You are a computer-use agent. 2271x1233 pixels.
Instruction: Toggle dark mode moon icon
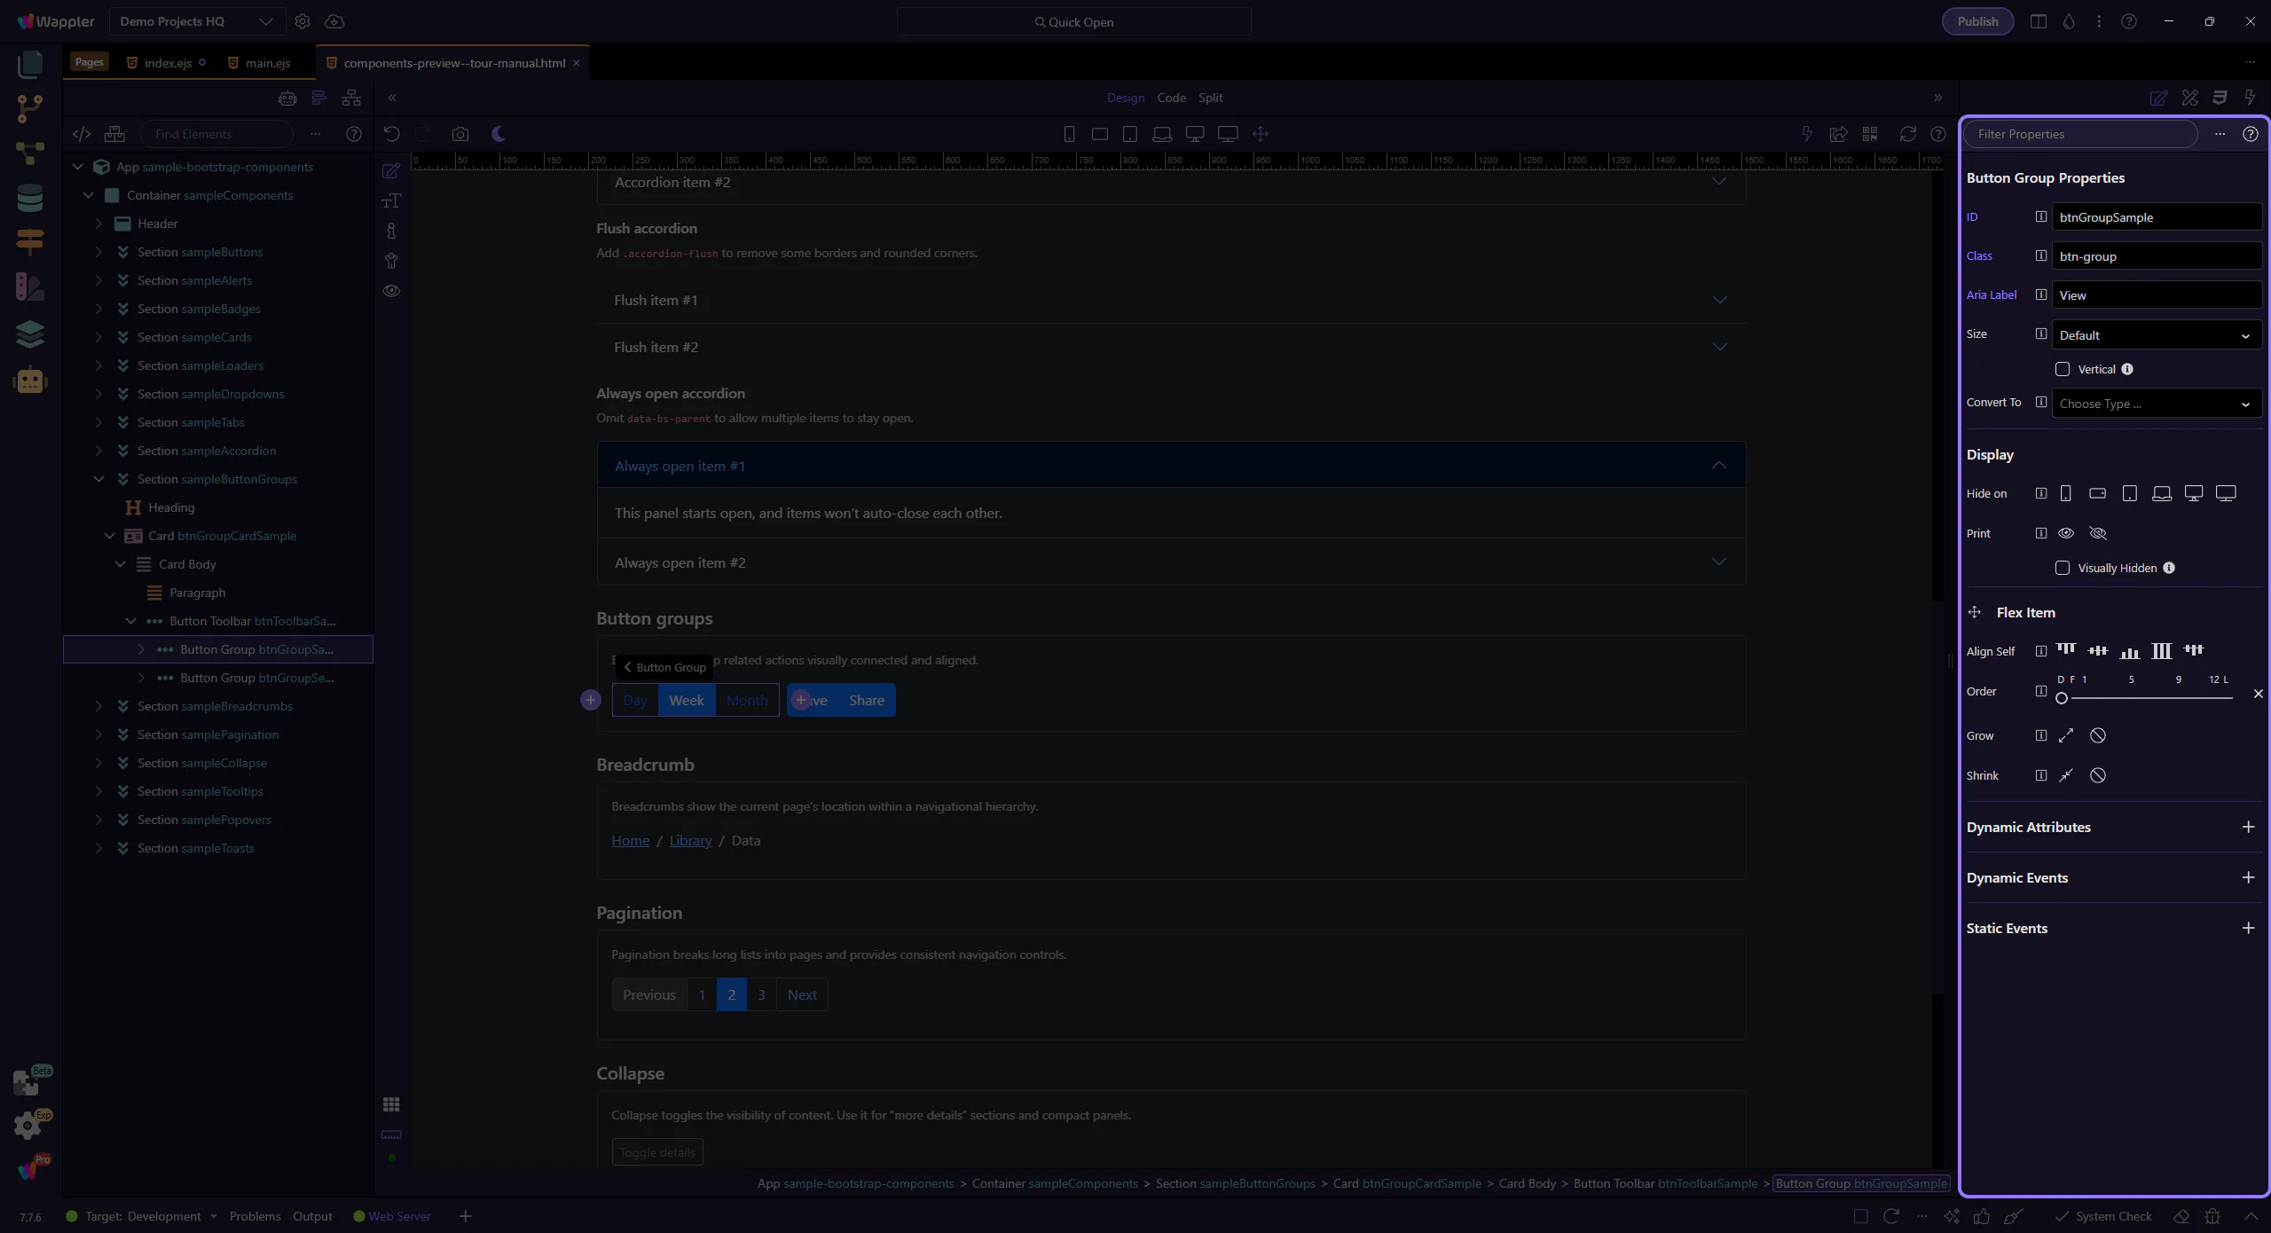tap(499, 134)
